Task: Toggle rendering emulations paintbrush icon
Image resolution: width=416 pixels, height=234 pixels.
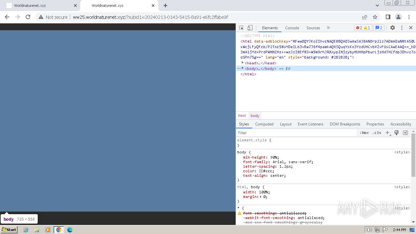Action: point(396,133)
